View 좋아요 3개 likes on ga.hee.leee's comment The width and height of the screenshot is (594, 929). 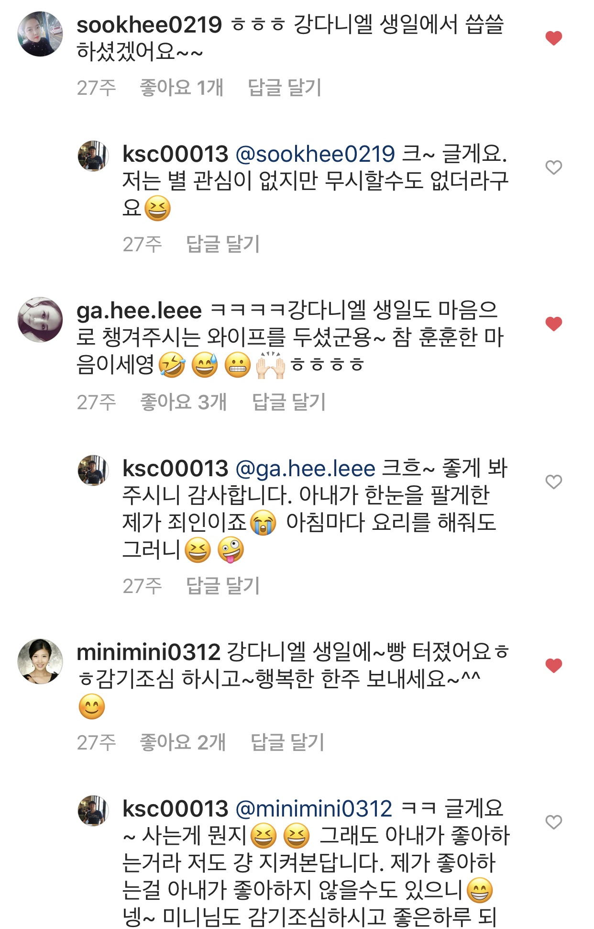tap(183, 402)
